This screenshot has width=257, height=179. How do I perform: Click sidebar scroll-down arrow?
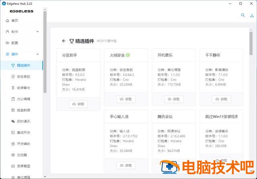point(45,177)
